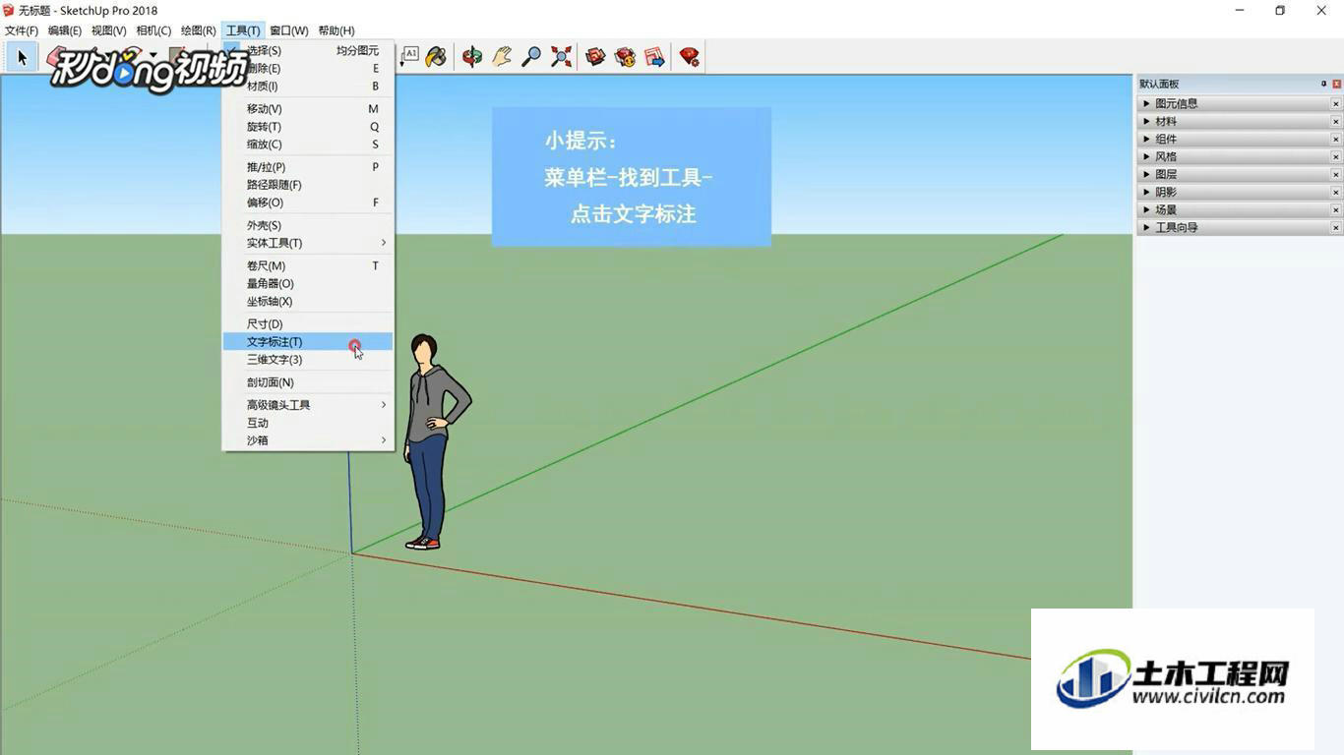1344x755 pixels.
Task: Choose 路径跟随(F) menu entry
Action: (x=308, y=185)
